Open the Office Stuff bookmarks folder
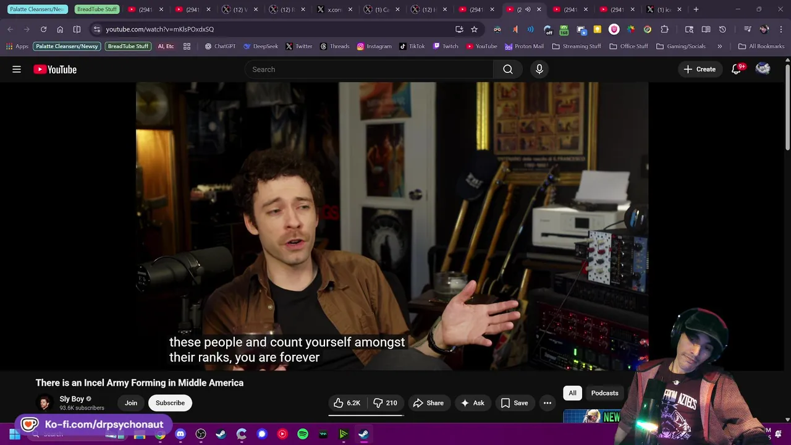 click(x=628, y=46)
